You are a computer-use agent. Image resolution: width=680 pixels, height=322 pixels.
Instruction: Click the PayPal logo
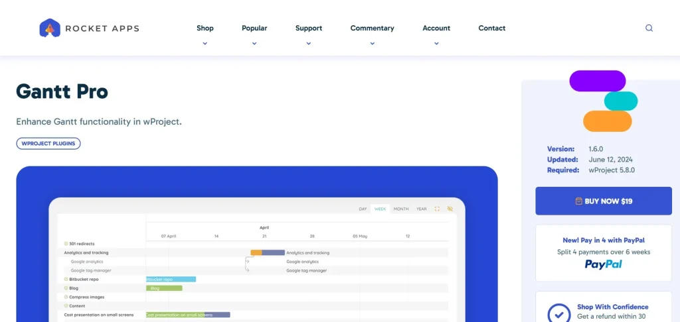603,264
